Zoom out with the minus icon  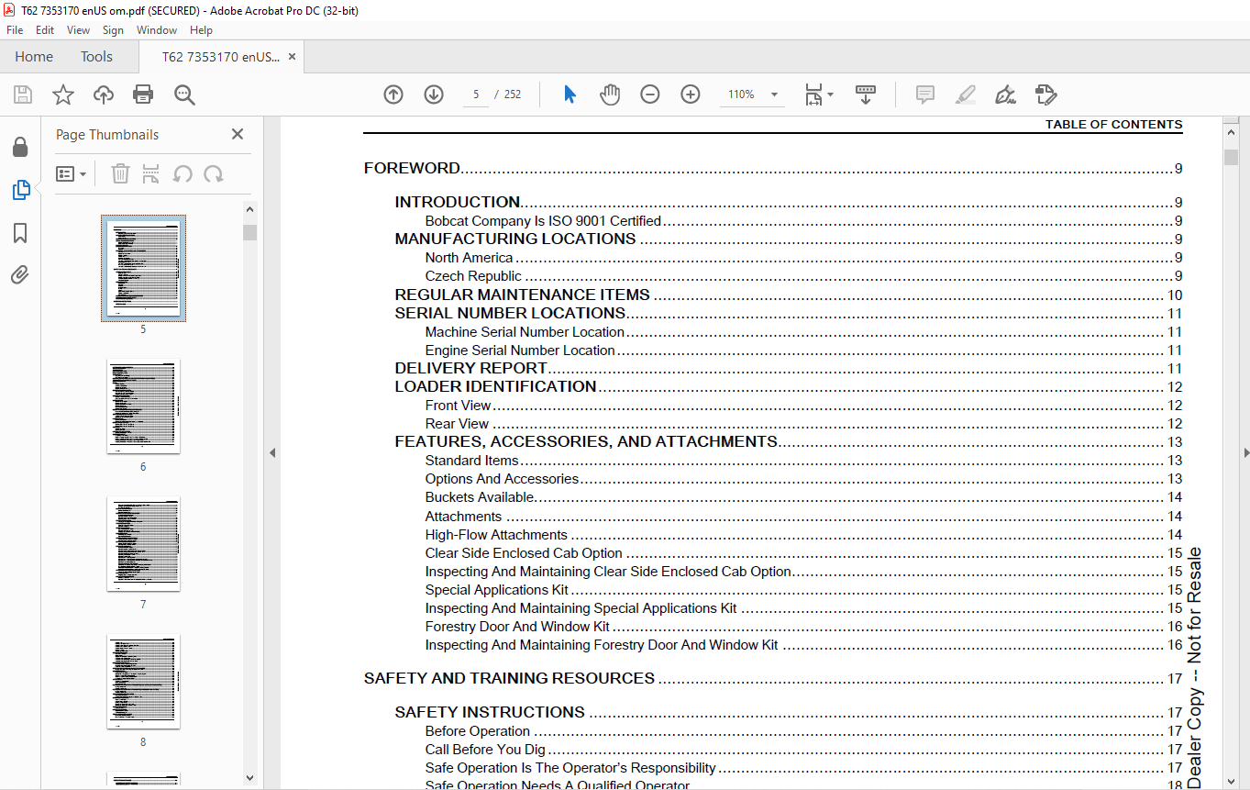(x=650, y=95)
